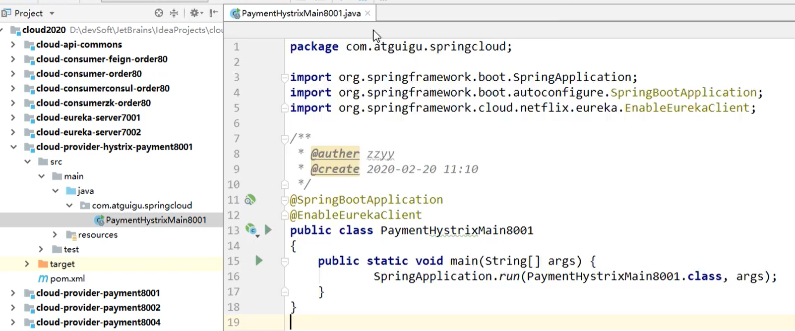Viewport: 795px width, 331px height.
Task: Fold the main method at line 15
Action: pyautogui.click(x=284, y=261)
